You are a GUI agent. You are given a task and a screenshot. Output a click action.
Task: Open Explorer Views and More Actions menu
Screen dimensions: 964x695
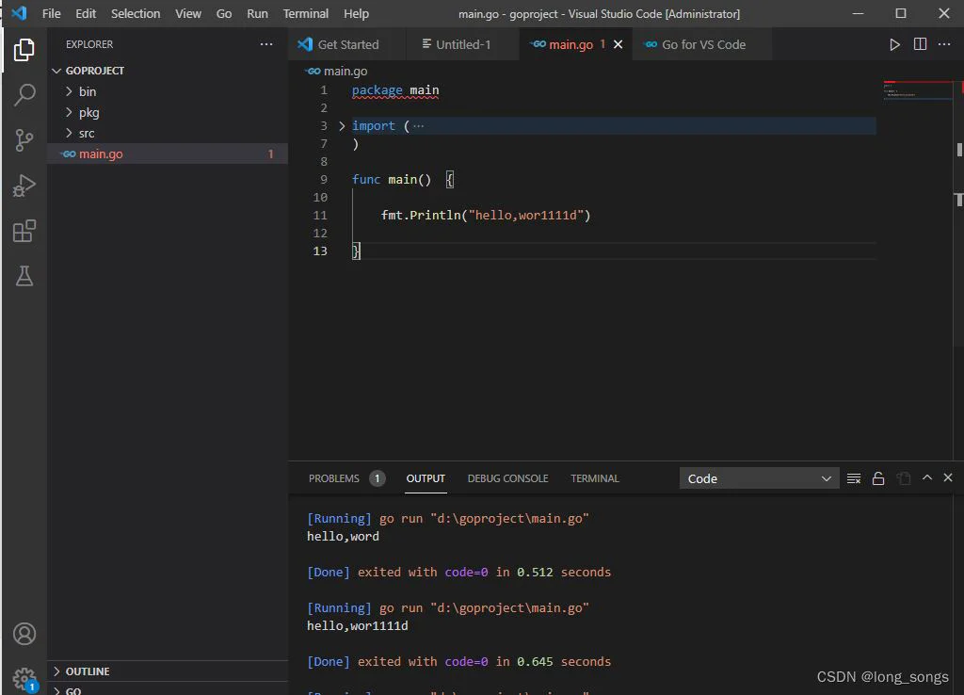coord(266,44)
